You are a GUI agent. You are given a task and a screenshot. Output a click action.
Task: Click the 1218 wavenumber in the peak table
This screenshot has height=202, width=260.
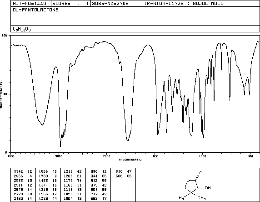point(68,171)
